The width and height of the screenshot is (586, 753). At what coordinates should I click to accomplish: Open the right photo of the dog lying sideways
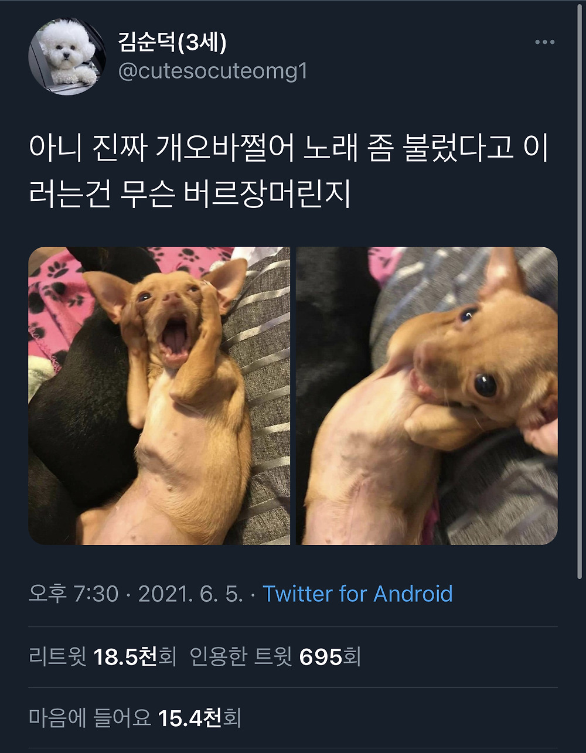pos(427,396)
